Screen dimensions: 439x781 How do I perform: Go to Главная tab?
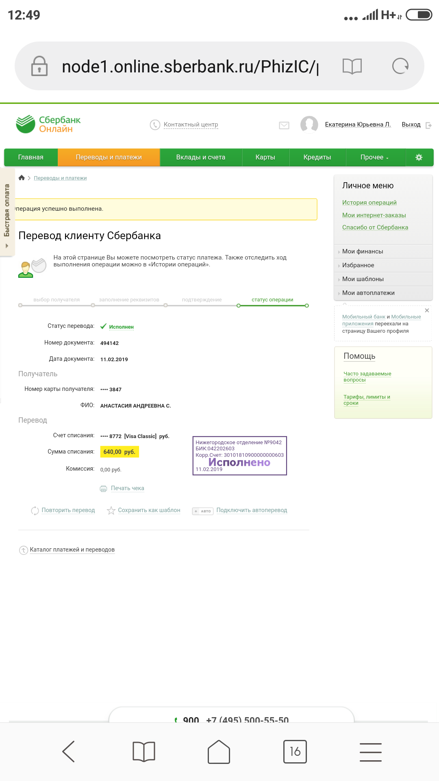(31, 157)
